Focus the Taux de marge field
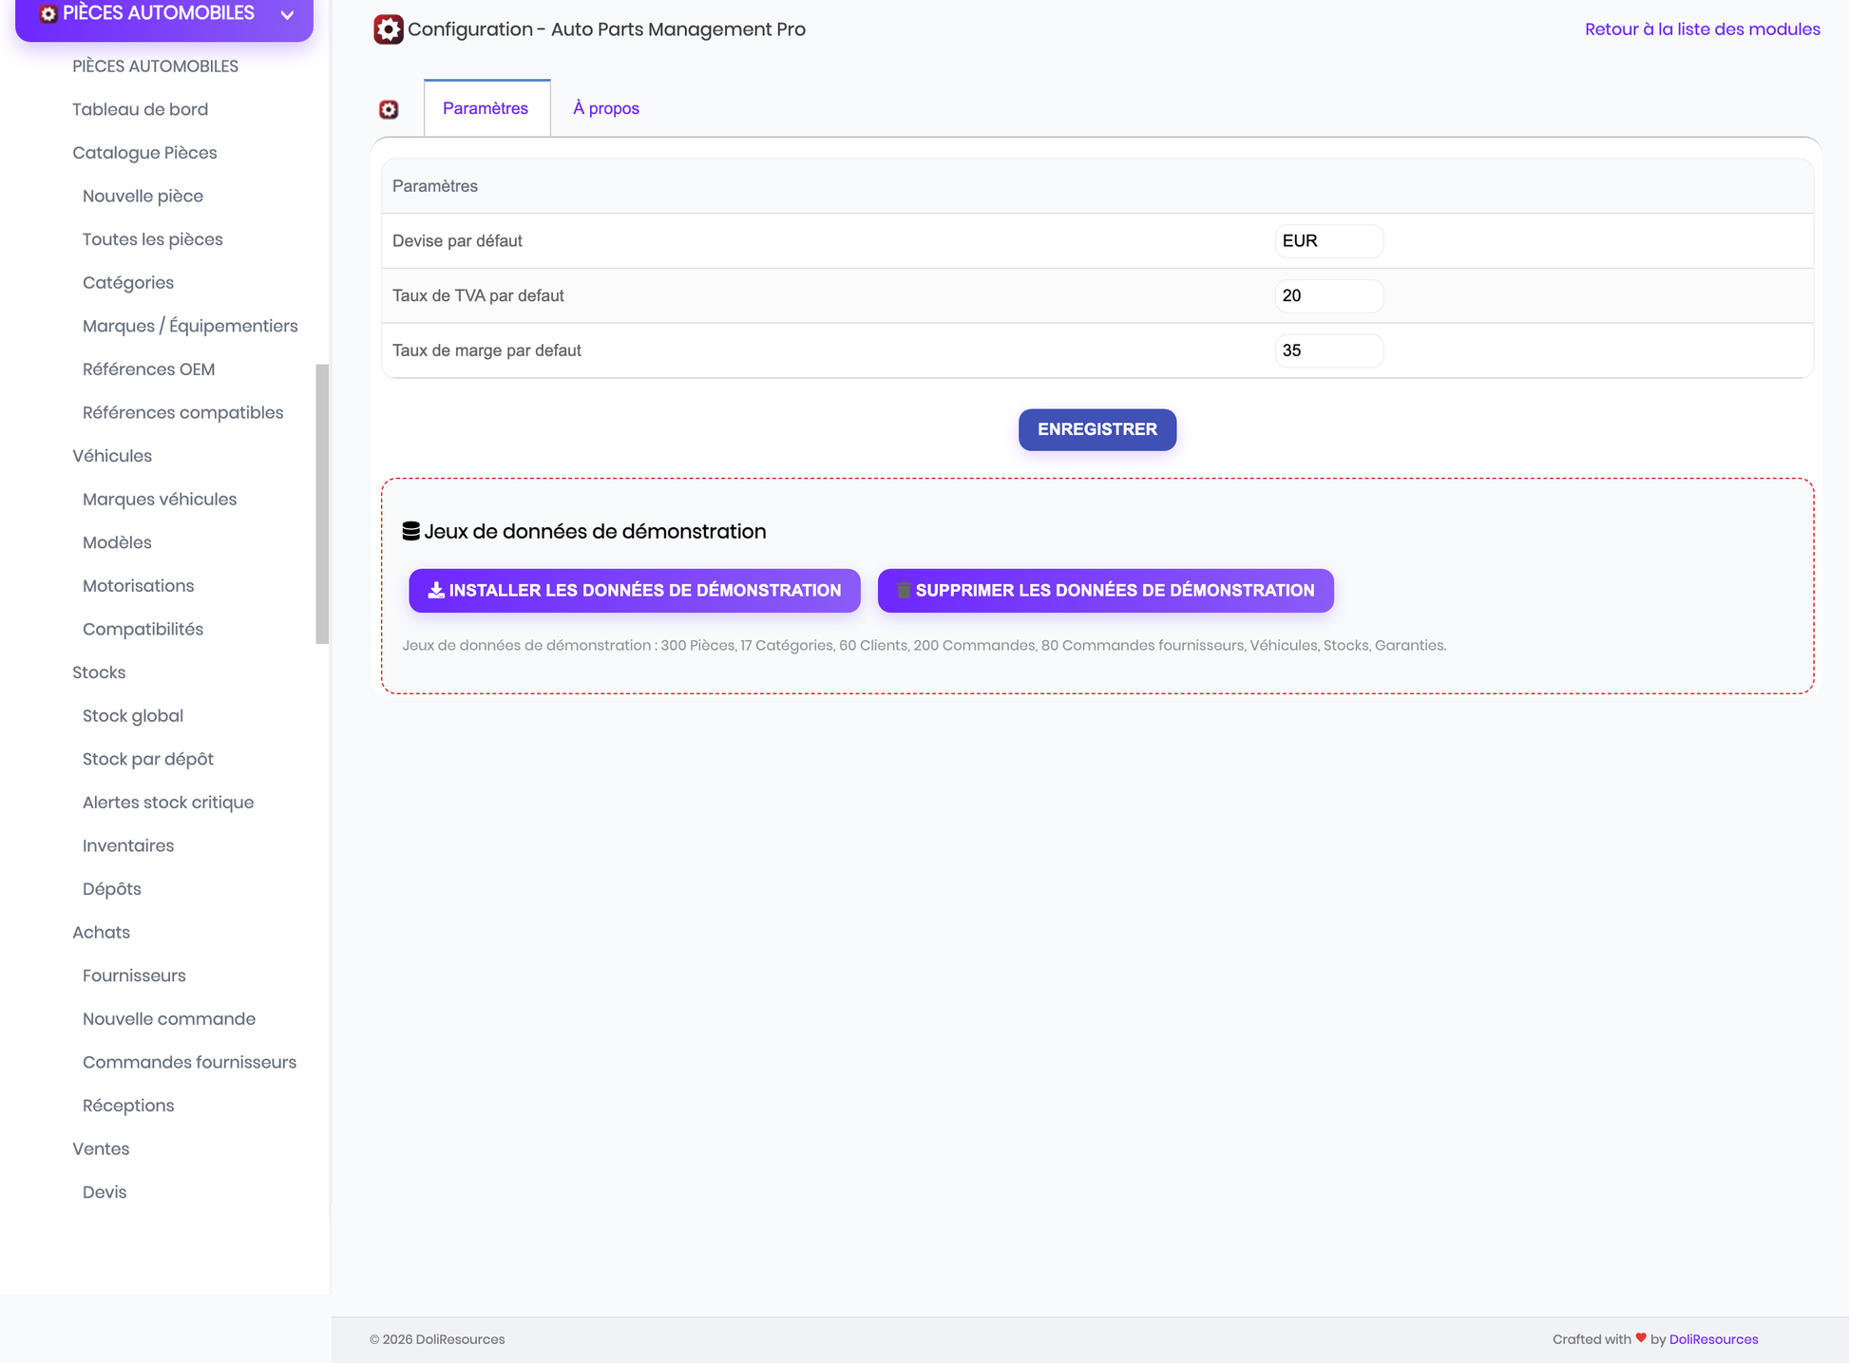The height and width of the screenshot is (1363, 1849). [x=1328, y=350]
